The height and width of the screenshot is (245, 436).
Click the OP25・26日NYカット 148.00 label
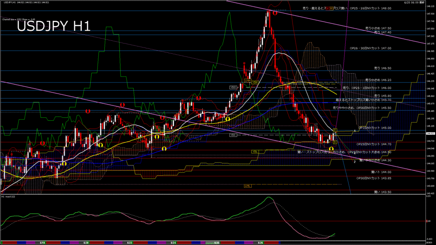click(370, 9)
